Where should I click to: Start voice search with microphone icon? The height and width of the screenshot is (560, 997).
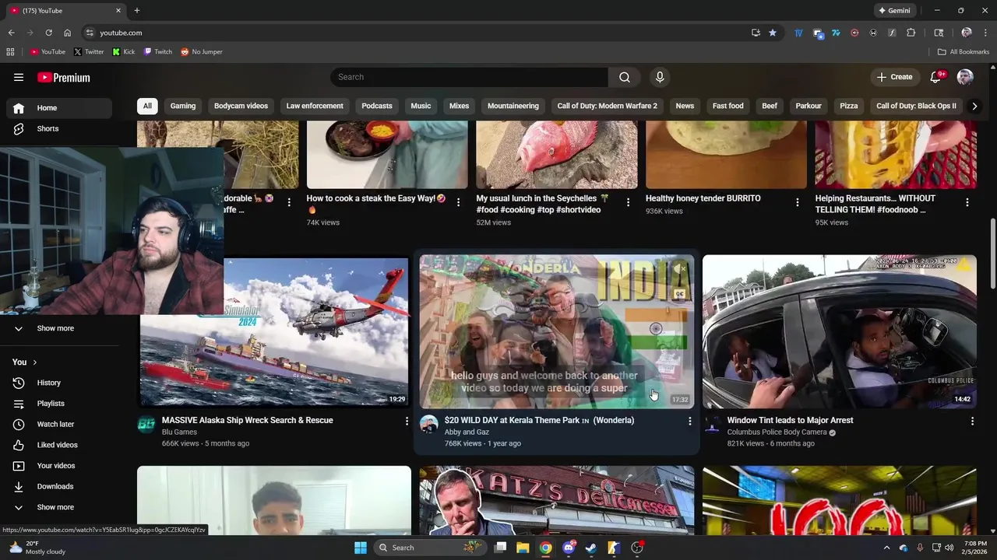pyautogui.click(x=660, y=77)
